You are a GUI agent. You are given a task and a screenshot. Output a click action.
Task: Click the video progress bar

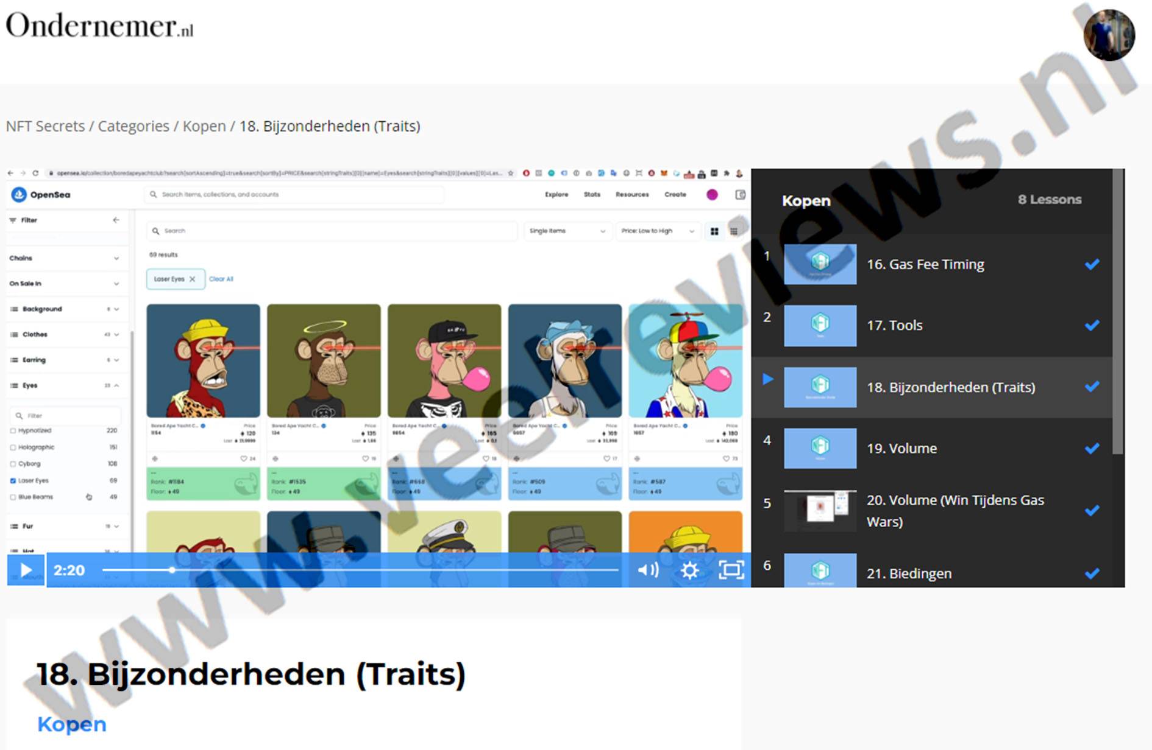tap(360, 570)
